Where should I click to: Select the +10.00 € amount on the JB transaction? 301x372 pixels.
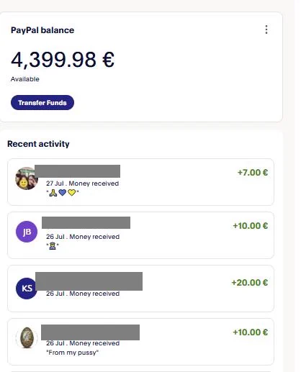tap(251, 226)
